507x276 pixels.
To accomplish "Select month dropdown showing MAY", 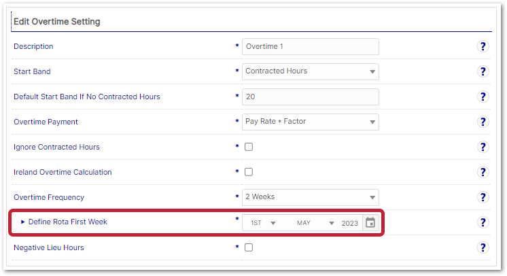I will tap(315, 223).
